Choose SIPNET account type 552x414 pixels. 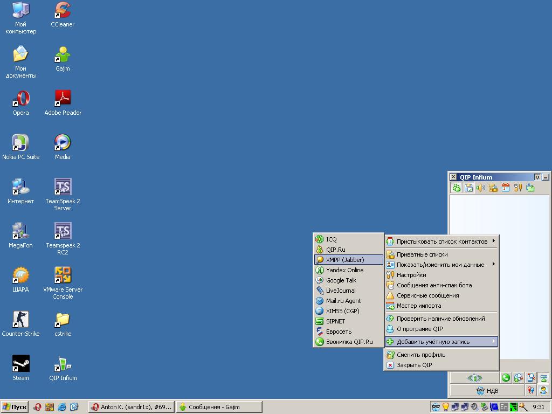(348, 321)
